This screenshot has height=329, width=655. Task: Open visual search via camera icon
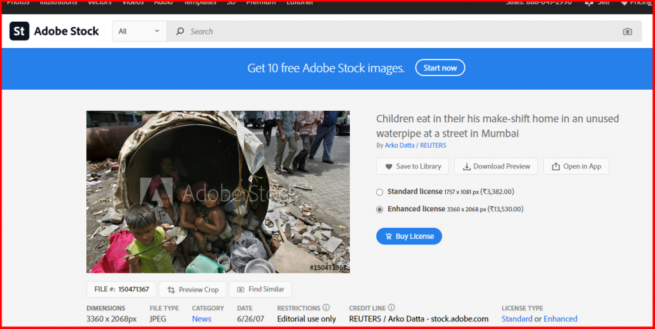point(627,31)
